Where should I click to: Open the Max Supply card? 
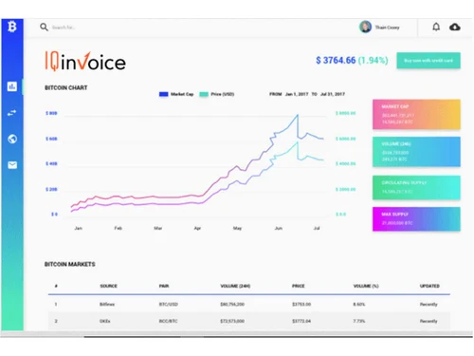point(416,219)
